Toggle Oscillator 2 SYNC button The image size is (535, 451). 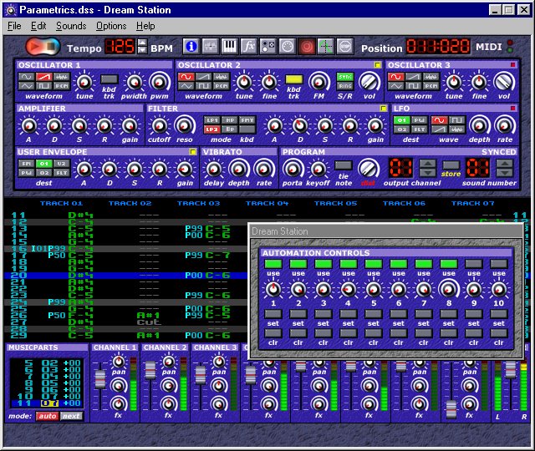point(345,77)
